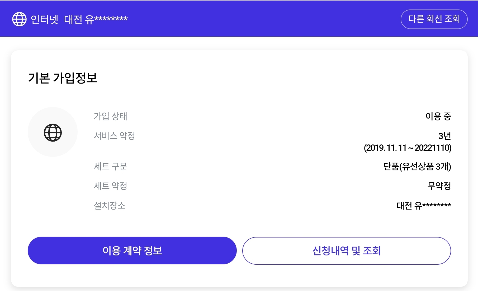The height and width of the screenshot is (291, 478).
Task: Click the 이용 중 status value
Action: click(x=438, y=116)
